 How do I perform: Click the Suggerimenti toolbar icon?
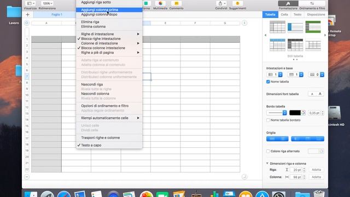[x=237, y=3]
